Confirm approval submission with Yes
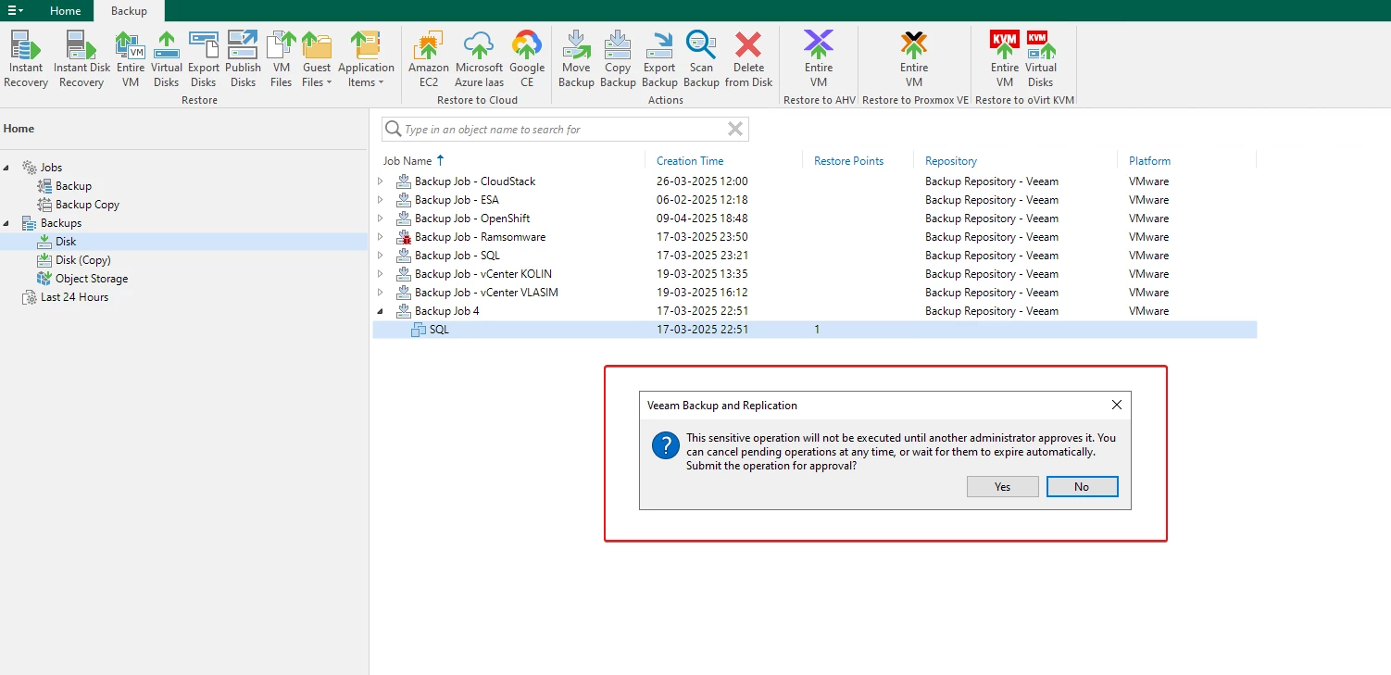This screenshot has height=675, width=1391. click(1002, 487)
